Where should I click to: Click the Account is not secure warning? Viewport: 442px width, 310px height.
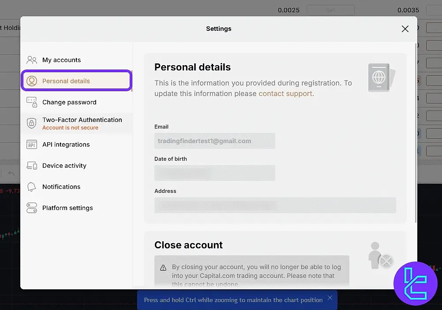pos(70,128)
